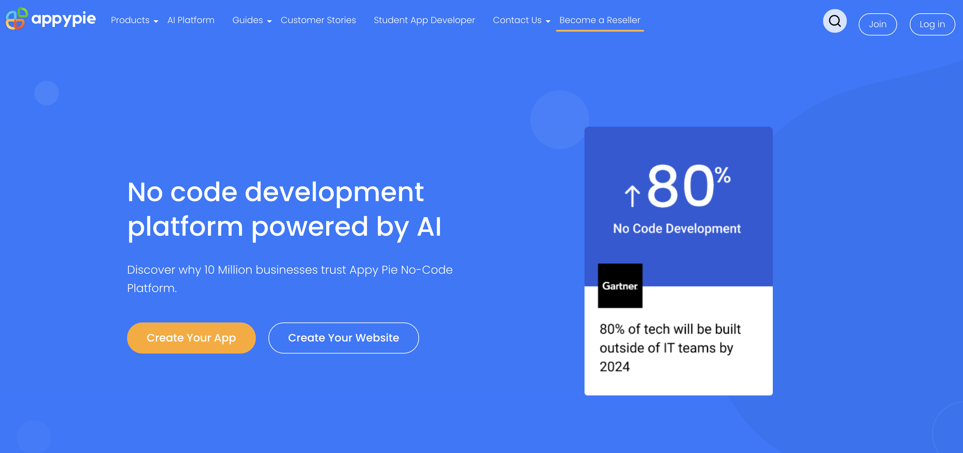Go to Customer Stories
Image resolution: width=963 pixels, height=453 pixels.
[x=318, y=20]
